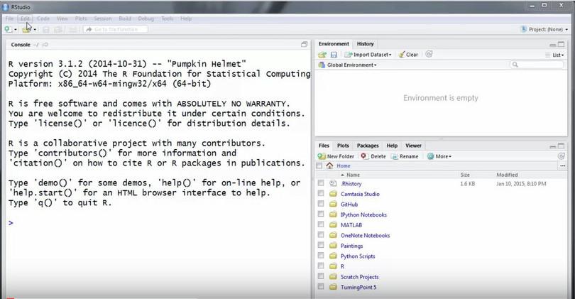Check the box next to GitHub folder
The width and height of the screenshot is (575, 299).
tap(321, 204)
